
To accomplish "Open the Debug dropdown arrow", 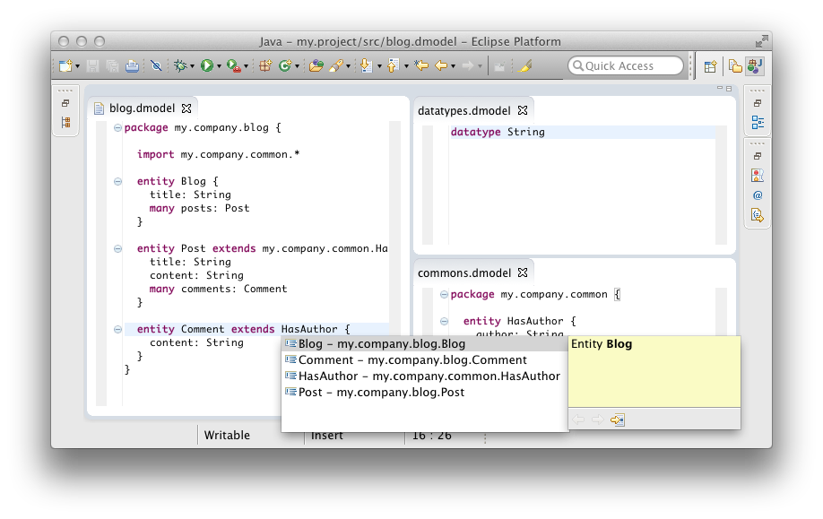I will pos(192,66).
